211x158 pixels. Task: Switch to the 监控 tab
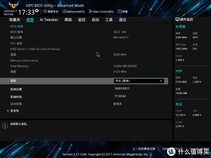[x=82, y=20]
